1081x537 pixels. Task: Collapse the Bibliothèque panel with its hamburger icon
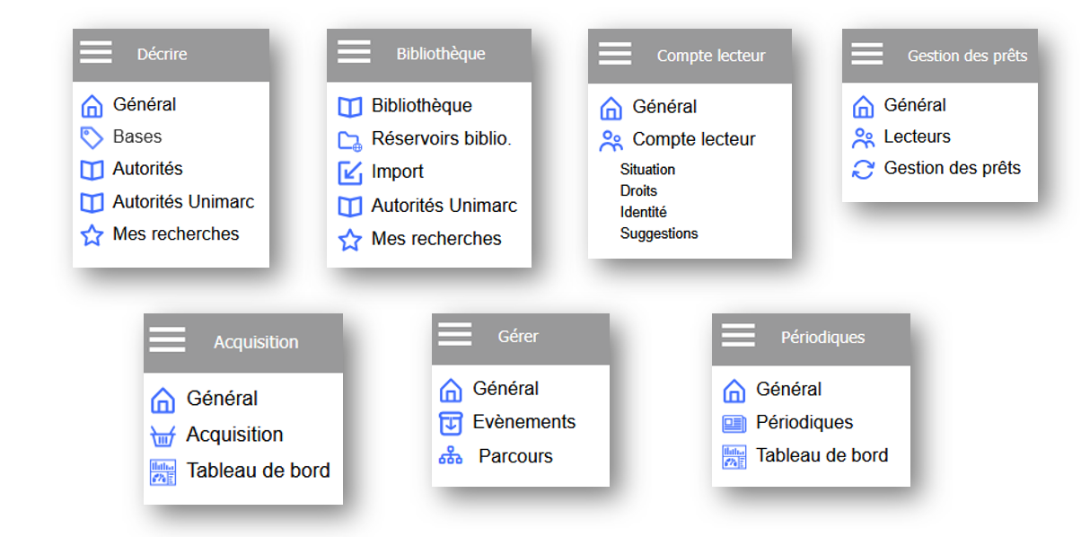tap(354, 51)
